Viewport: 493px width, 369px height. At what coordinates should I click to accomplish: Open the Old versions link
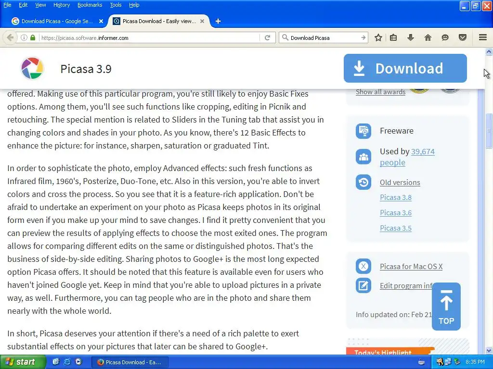pos(400,182)
